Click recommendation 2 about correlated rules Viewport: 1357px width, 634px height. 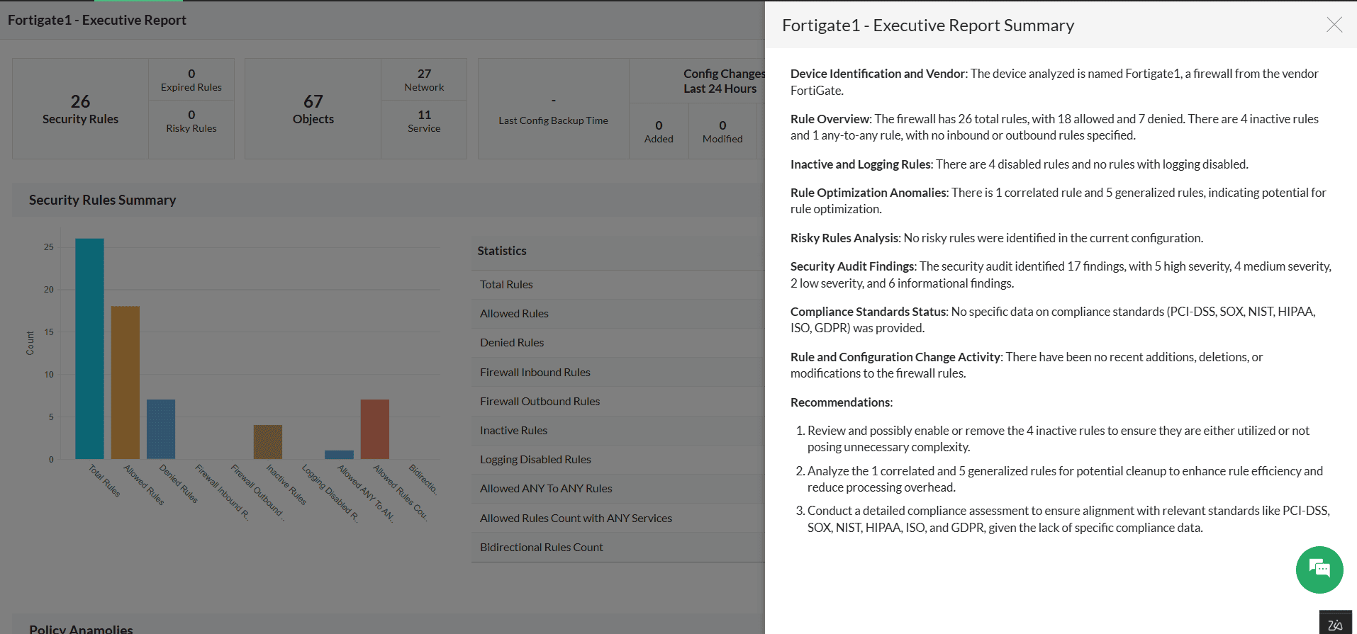pos(1065,479)
